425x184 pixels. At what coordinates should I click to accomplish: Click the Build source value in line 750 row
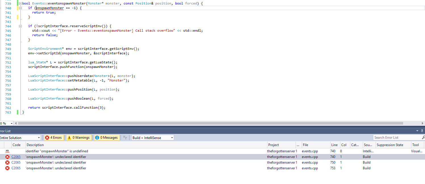(x=367, y=162)
